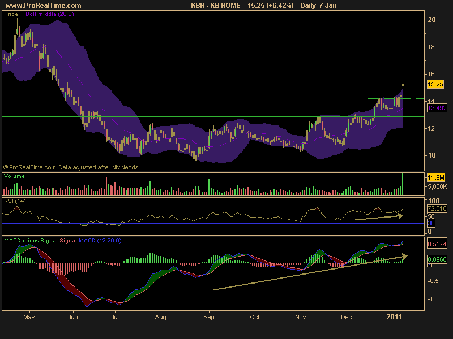This screenshot has height=339, width=453.
Task: Click the Sep marker on the time axis
Action: click(208, 318)
